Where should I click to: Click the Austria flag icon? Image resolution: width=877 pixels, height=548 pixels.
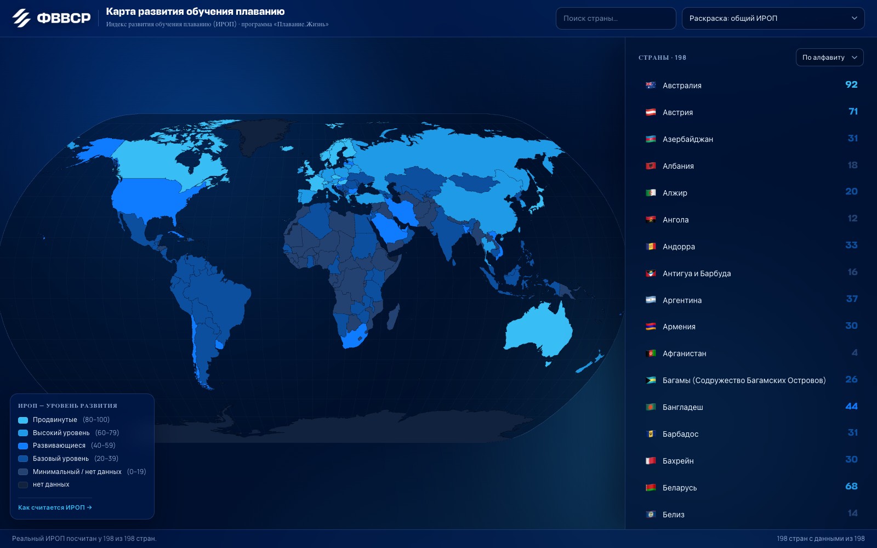click(651, 112)
